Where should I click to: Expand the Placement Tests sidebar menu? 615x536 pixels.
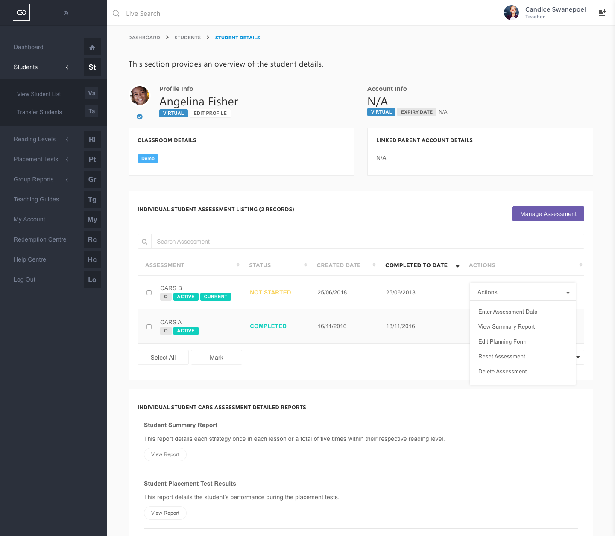point(67,160)
